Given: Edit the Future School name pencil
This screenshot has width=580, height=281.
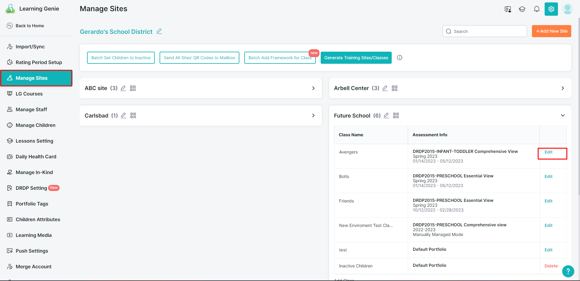Looking at the screenshot, I should click(x=386, y=115).
